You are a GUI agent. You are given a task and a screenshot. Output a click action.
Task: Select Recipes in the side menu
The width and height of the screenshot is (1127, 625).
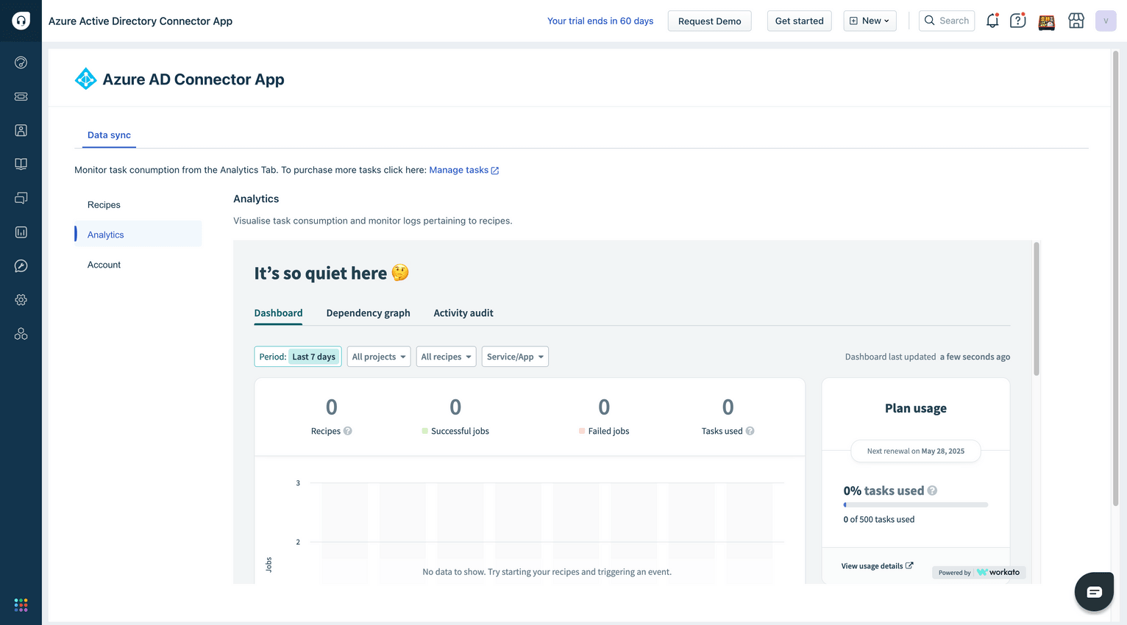point(104,205)
